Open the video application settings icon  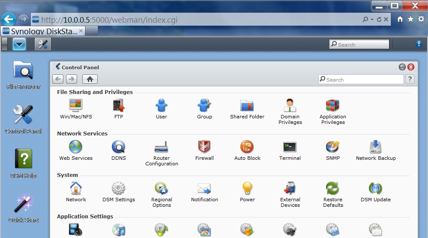click(75, 229)
